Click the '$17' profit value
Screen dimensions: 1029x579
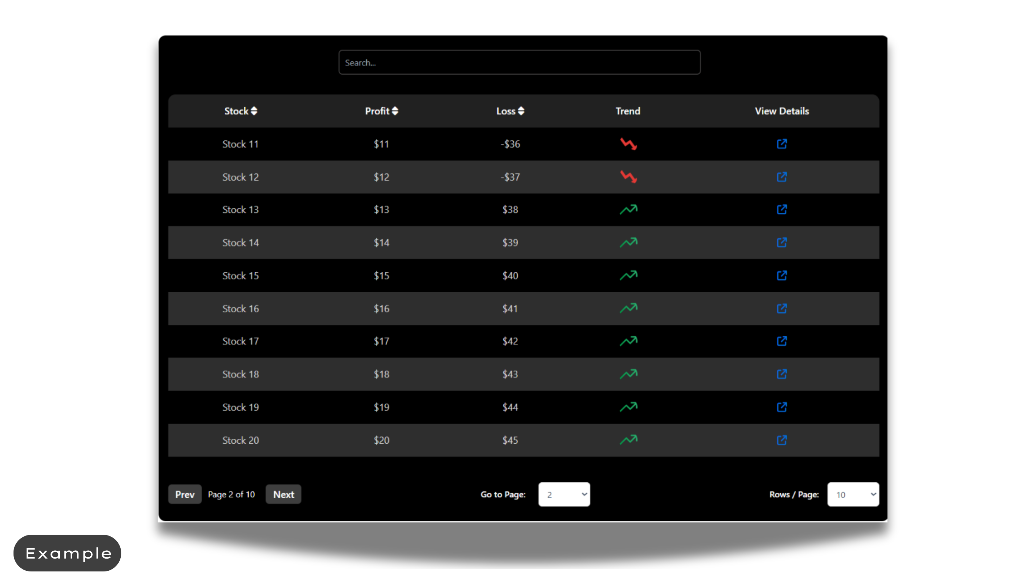(382, 341)
